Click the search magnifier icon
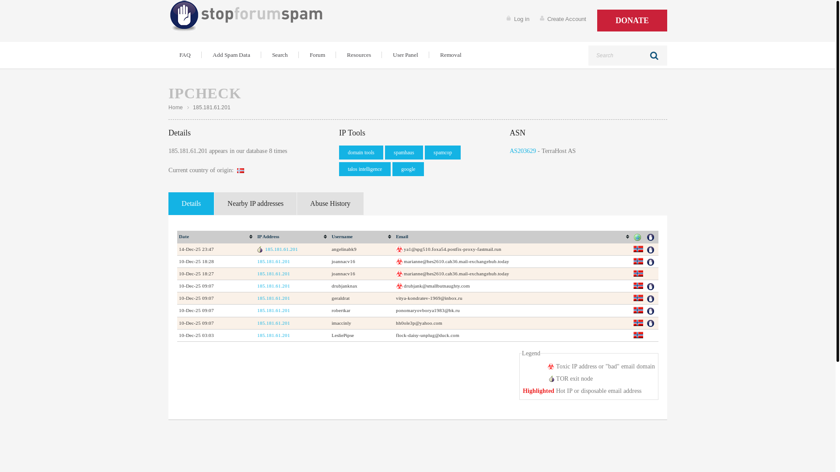 pyautogui.click(x=654, y=56)
